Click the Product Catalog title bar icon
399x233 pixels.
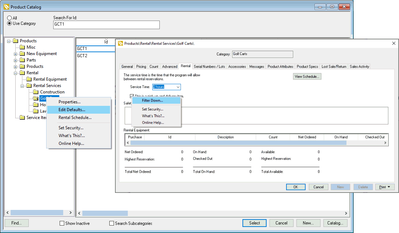point(6,7)
